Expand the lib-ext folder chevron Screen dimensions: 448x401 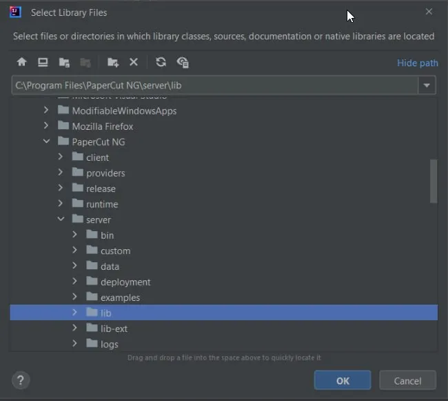coord(74,327)
